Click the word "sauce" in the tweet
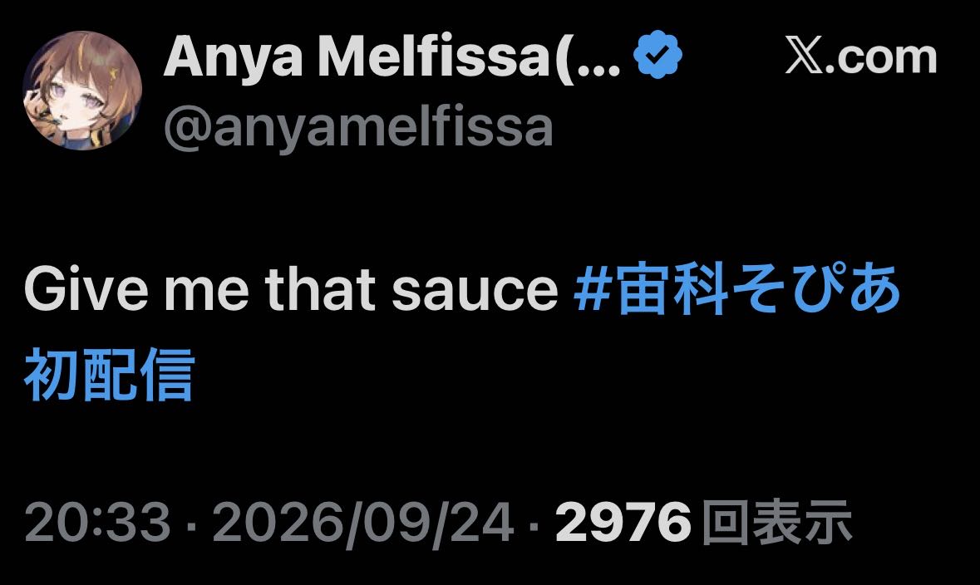980x585 pixels. pyautogui.click(x=475, y=291)
